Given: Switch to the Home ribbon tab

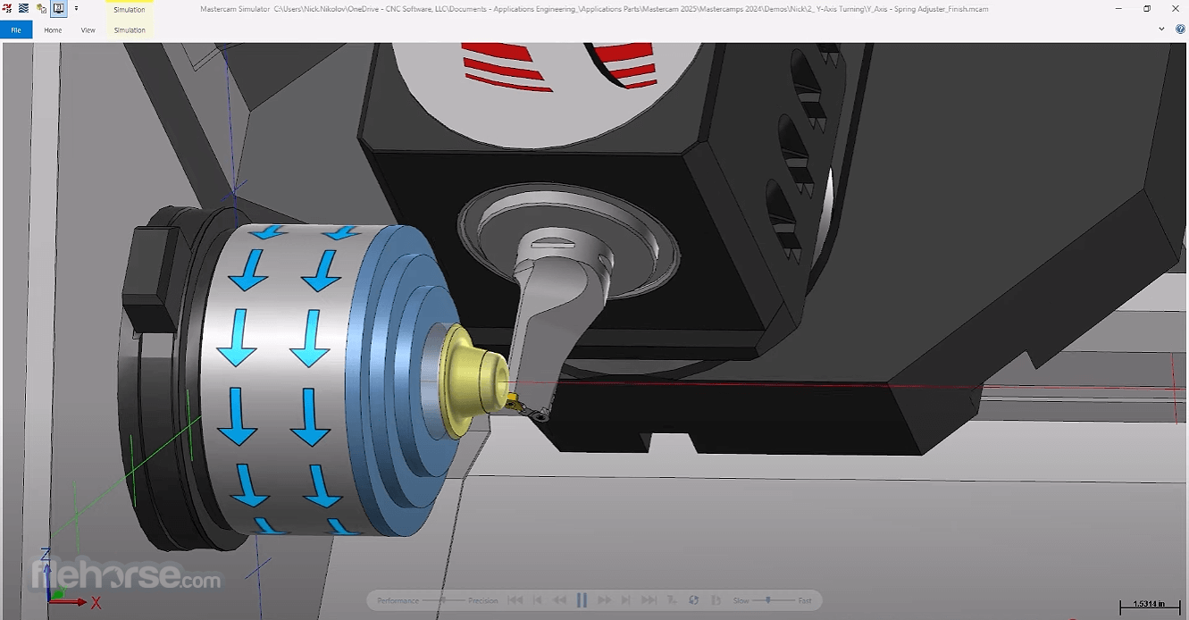Looking at the screenshot, I should pos(53,29).
